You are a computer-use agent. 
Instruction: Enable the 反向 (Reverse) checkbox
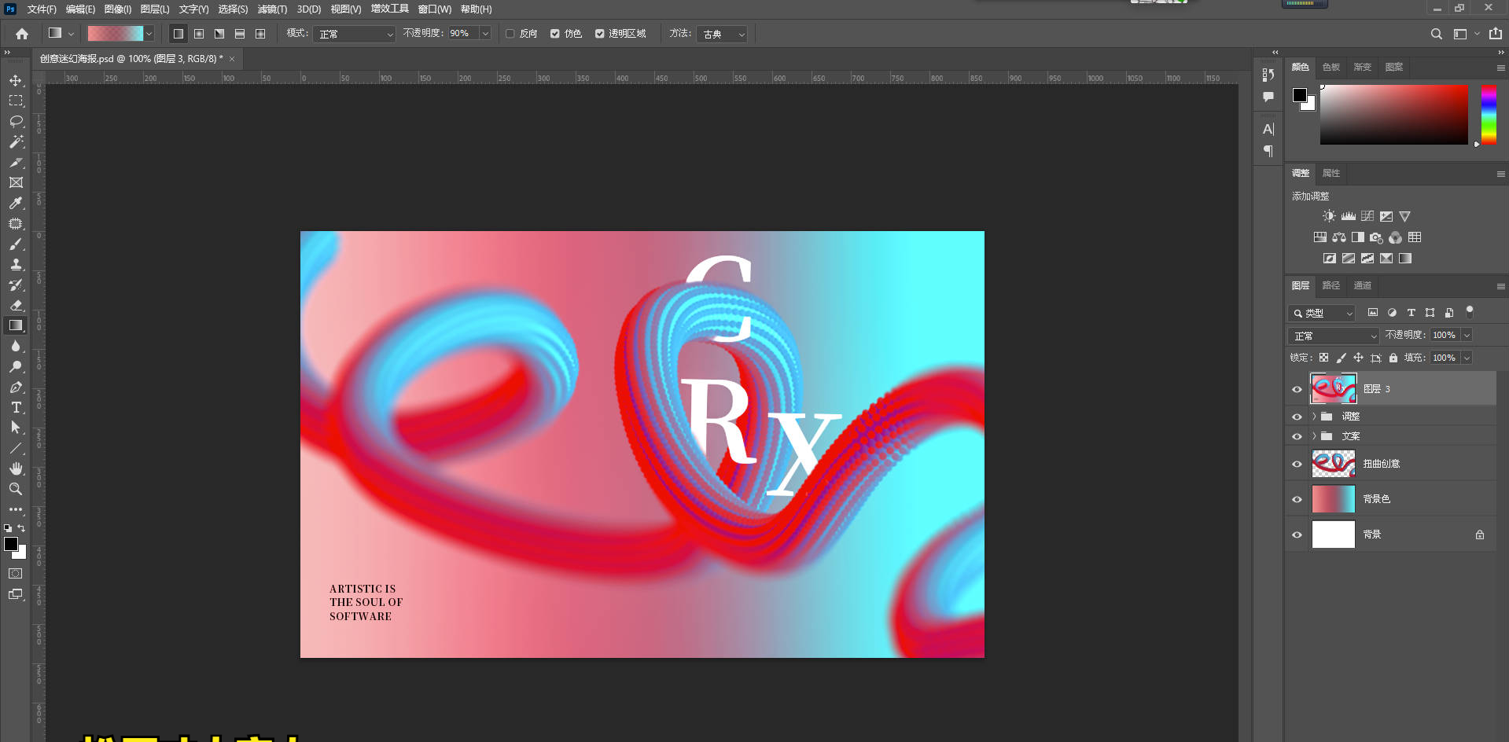pyautogui.click(x=510, y=34)
